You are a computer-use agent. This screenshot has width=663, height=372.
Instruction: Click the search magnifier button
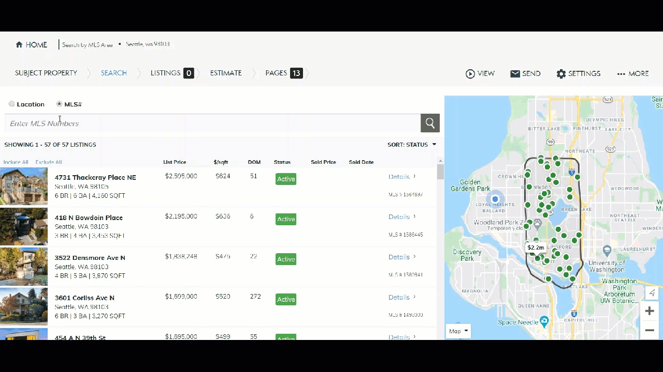click(x=429, y=123)
